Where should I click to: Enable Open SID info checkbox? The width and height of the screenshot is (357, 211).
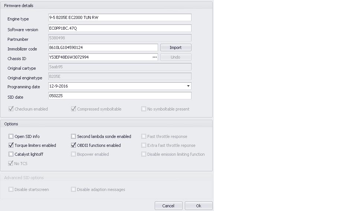[x=11, y=136]
